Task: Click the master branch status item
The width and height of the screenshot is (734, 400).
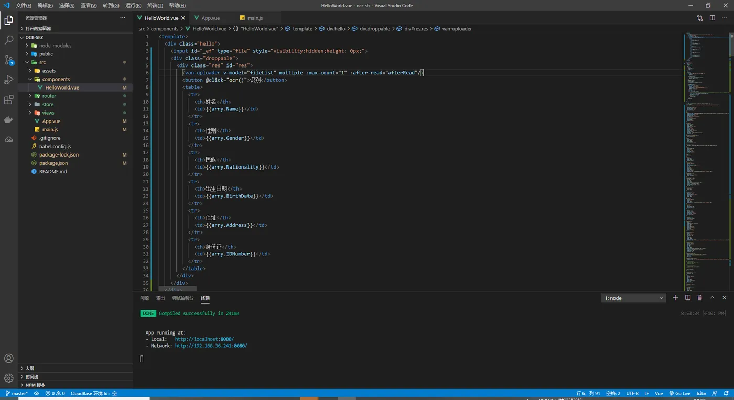Action: click(16, 393)
